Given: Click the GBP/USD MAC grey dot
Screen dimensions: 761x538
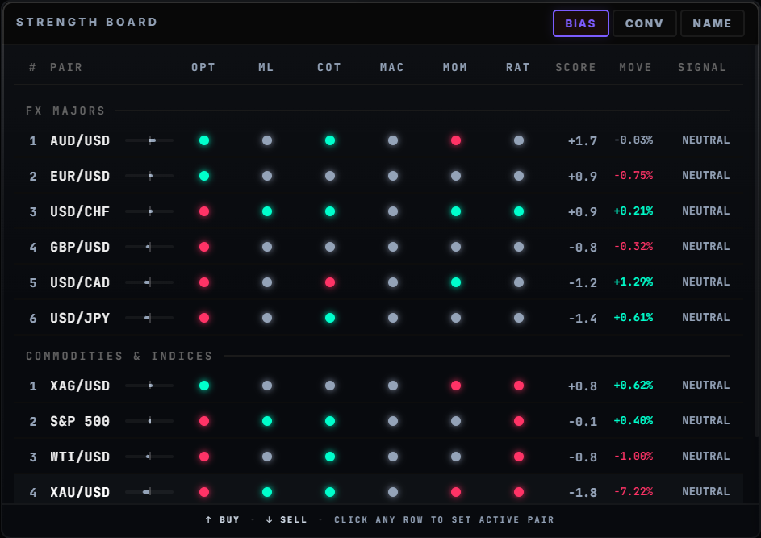Looking at the screenshot, I should [x=393, y=247].
